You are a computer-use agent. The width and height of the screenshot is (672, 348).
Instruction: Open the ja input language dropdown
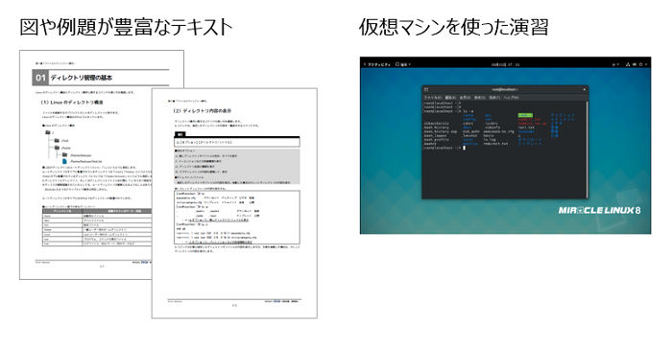615,64
